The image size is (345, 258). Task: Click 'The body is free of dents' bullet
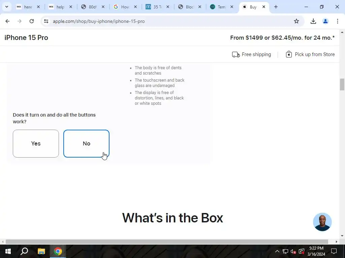pyautogui.click(x=158, y=71)
